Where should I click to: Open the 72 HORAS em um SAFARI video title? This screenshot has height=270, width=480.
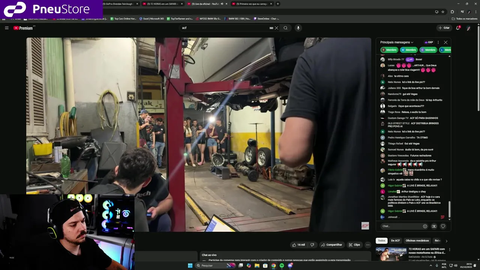tap(427, 251)
